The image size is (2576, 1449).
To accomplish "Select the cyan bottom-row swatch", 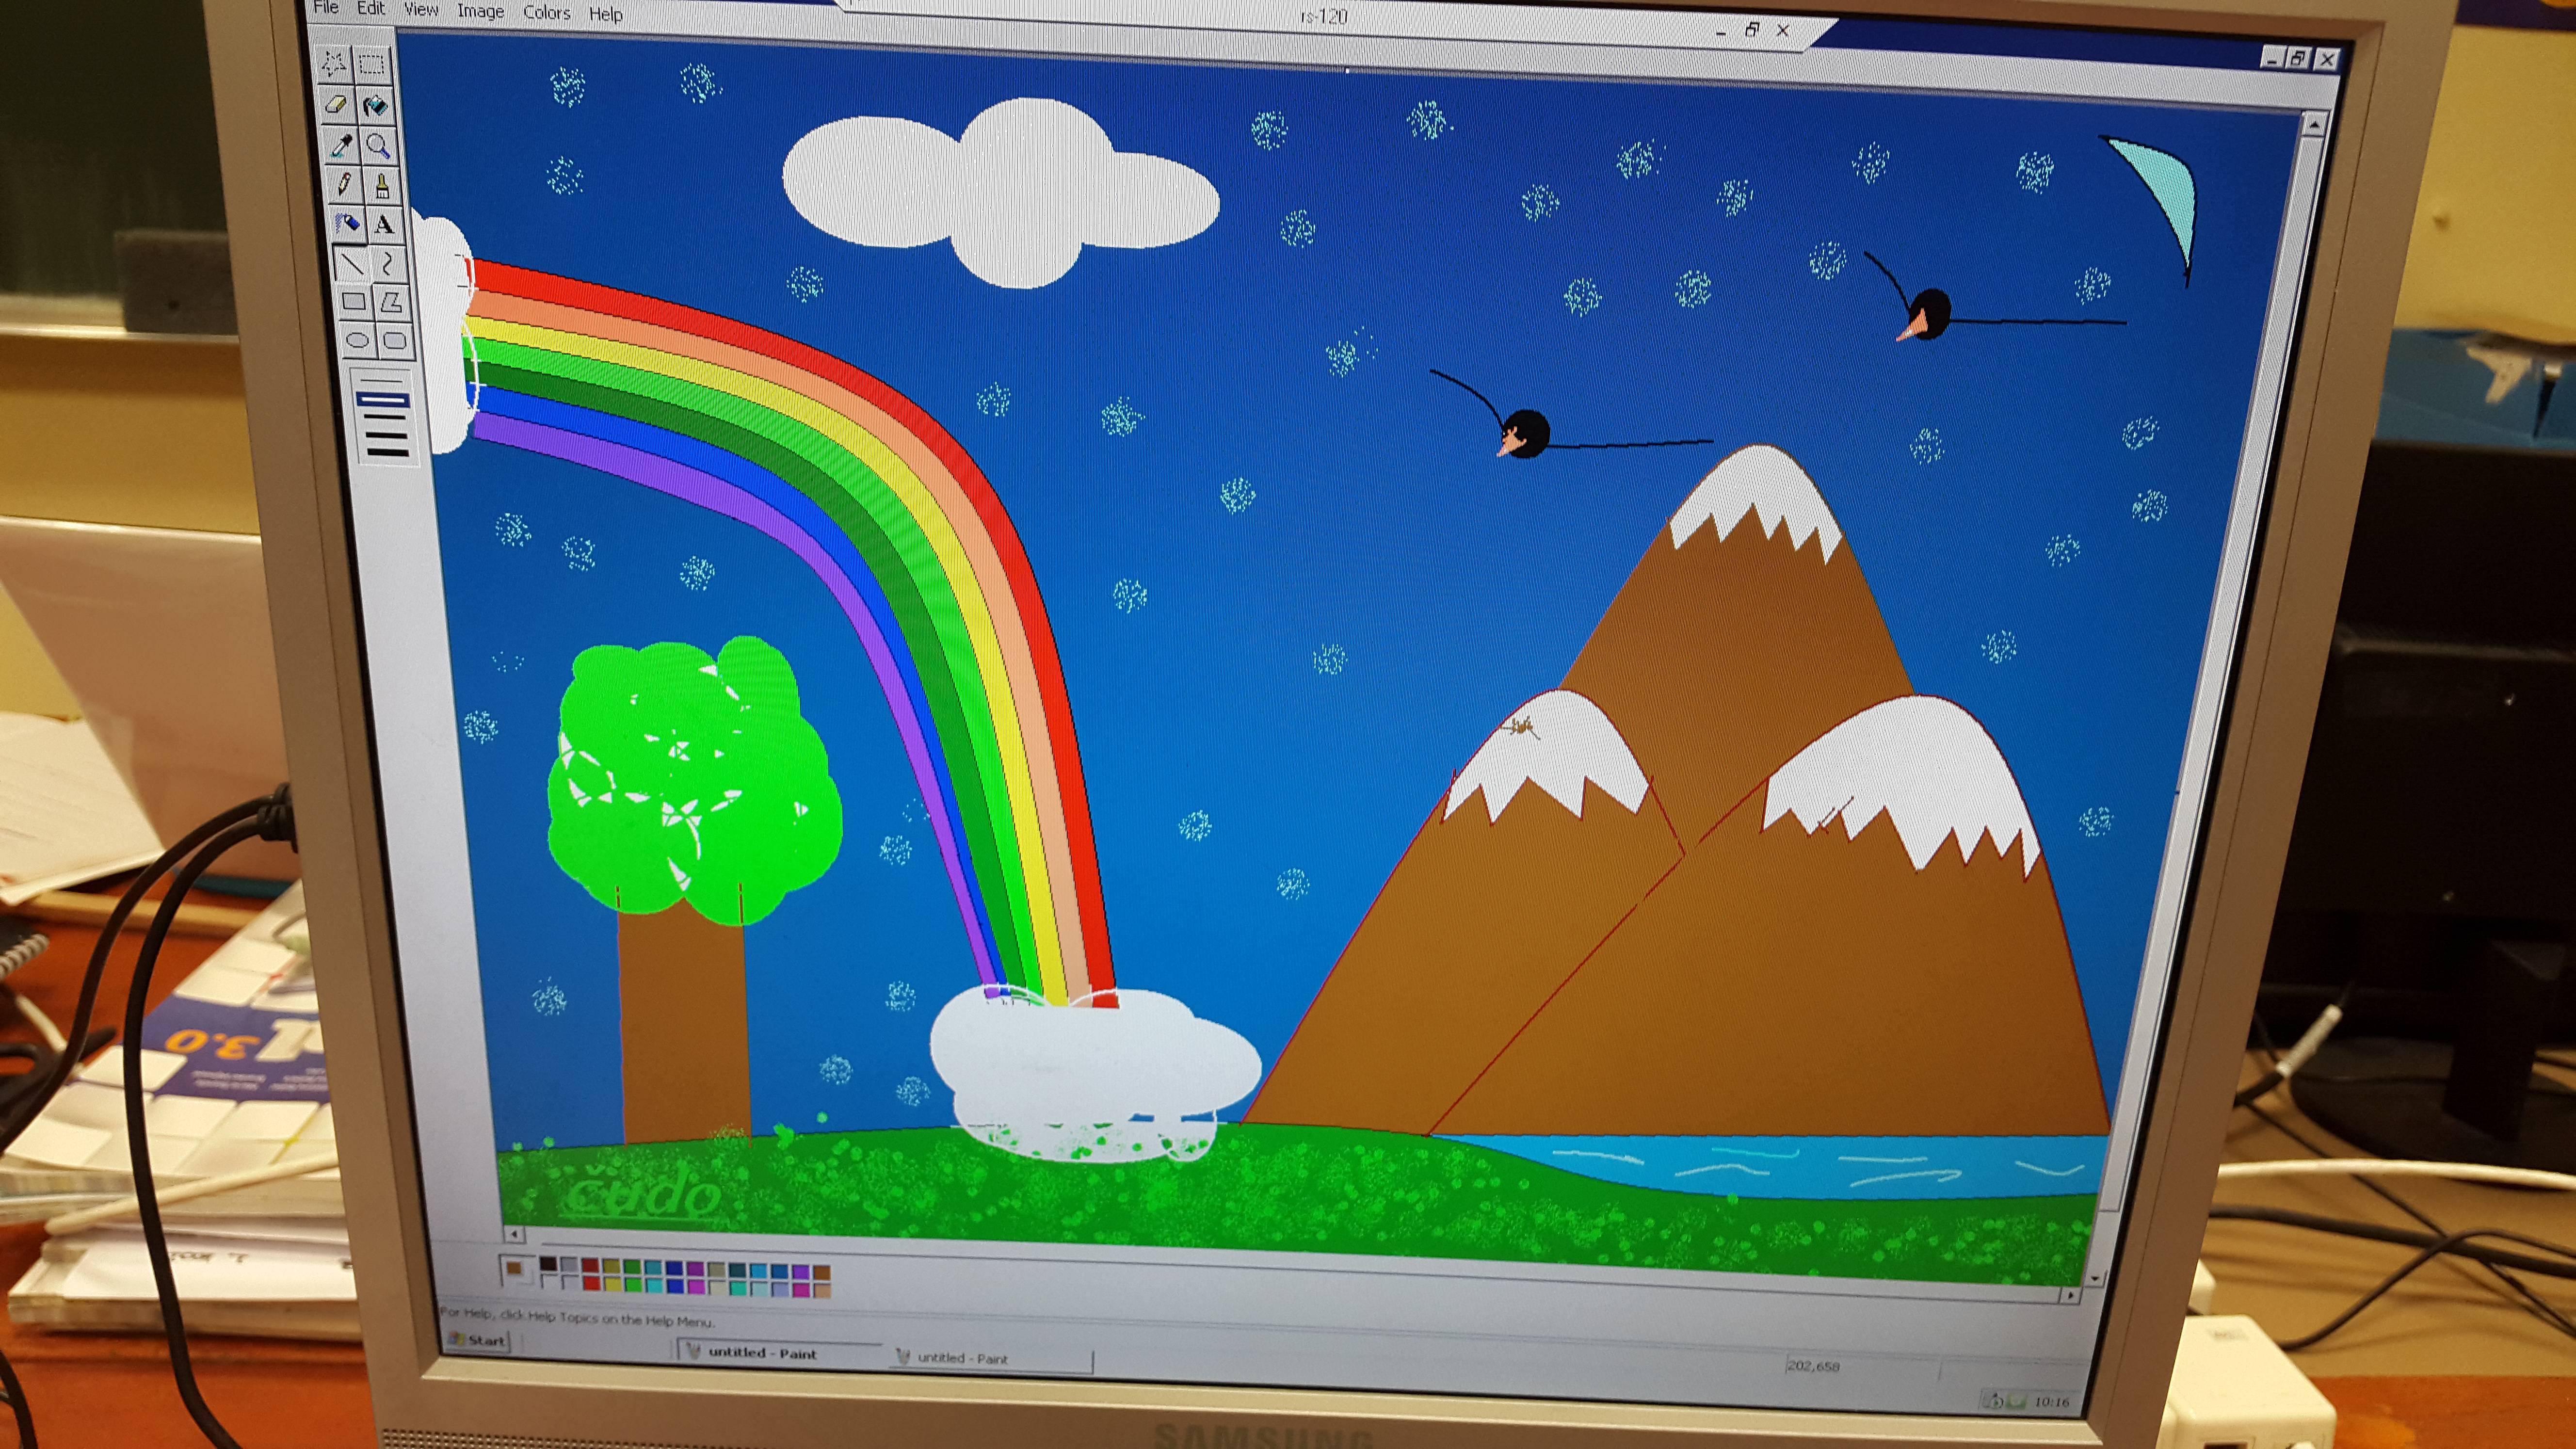I will 655,1286.
